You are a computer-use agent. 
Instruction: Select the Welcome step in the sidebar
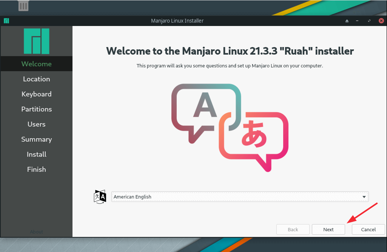pos(36,64)
